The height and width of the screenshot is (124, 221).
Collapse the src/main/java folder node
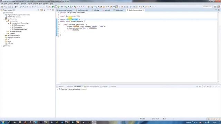[6, 21]
